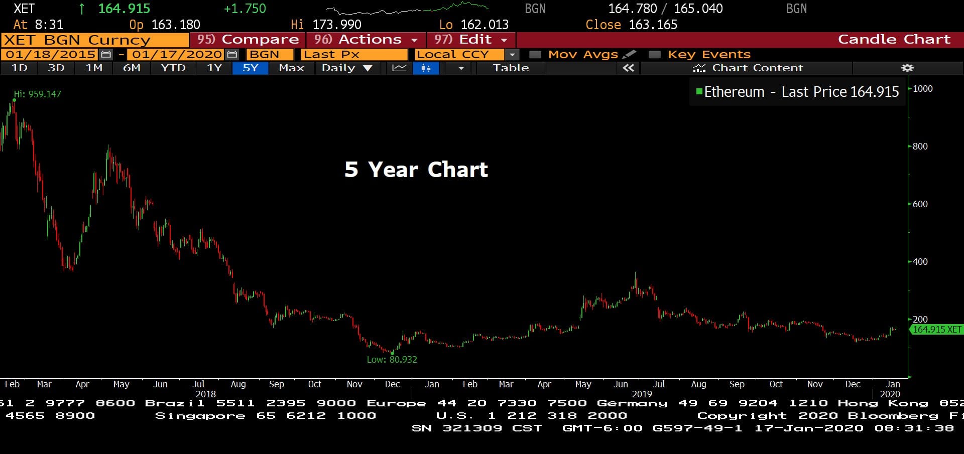The width and height of the screenshot is (964, 454).
Task: Click the 164.915 XET price axis tag
Action: tap(936, 330)
